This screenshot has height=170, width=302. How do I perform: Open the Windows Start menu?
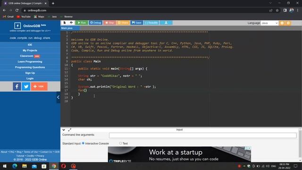(x=5, y=166)
